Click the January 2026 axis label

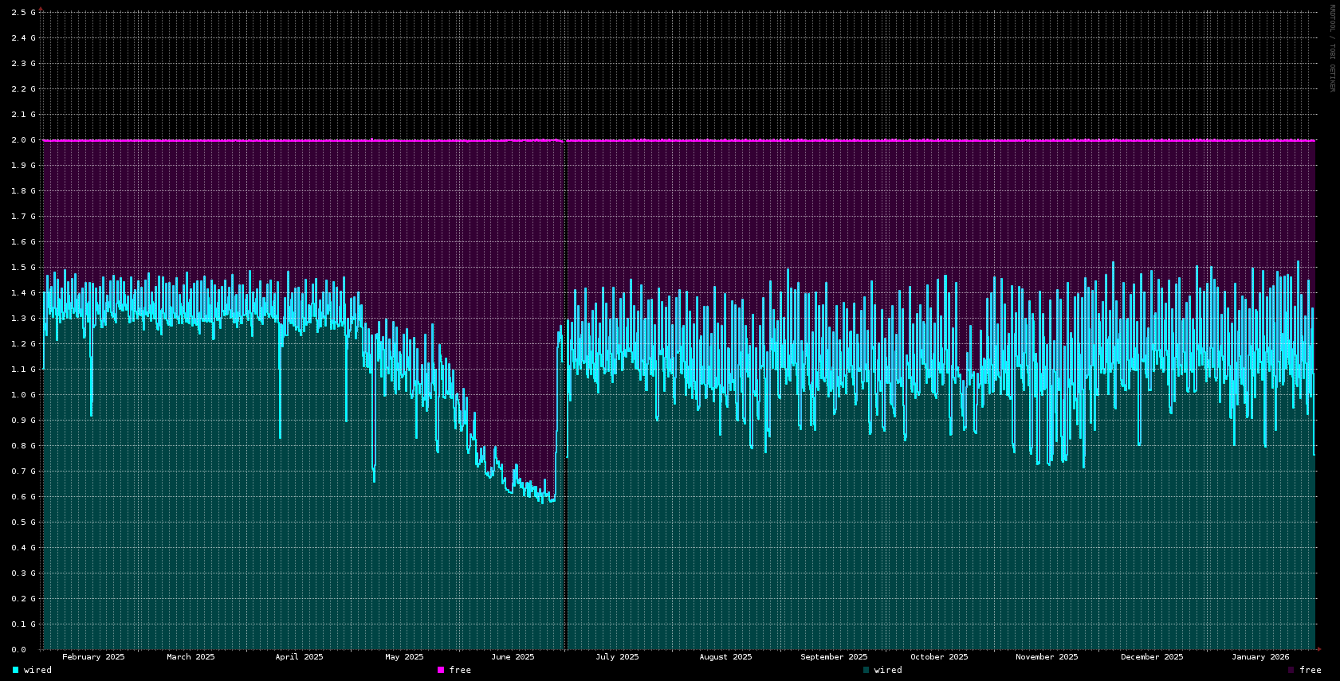(x=1260, y=657)
